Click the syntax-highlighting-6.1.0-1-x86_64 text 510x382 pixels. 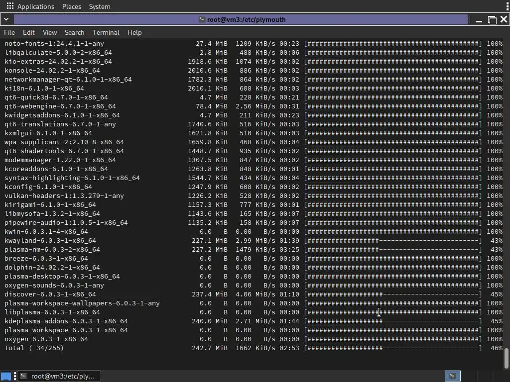tap(72, 178)
